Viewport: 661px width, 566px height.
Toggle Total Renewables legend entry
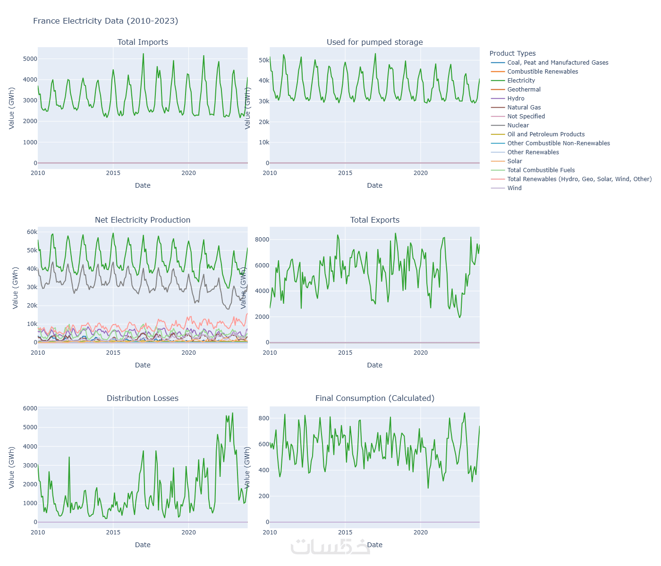coord(579,179)
